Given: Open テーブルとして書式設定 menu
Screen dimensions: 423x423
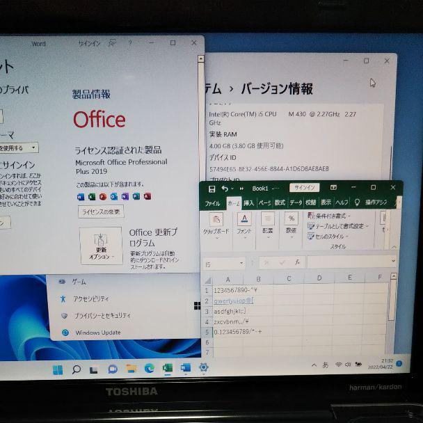Looking at the screenshot, I should tap(338, 226).
